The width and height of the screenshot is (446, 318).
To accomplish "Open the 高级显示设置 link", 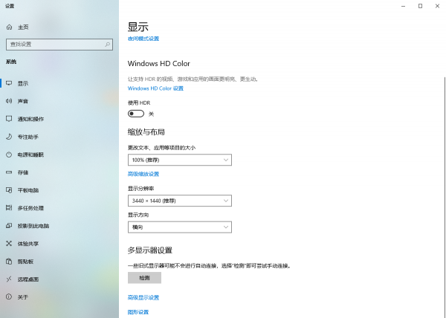I will (x=143, y=297).
